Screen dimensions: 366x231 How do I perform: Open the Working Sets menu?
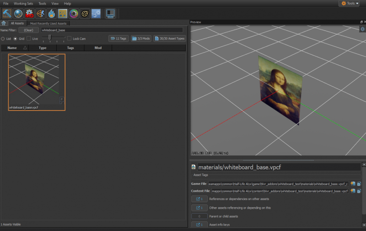click(x=23, y=4)
